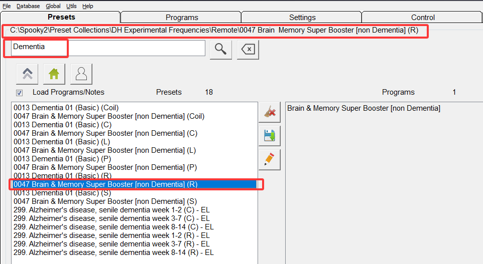Go to home preset folder icon
The width and height of the screenshot is (483, 264).
click(x=54, y=74)
